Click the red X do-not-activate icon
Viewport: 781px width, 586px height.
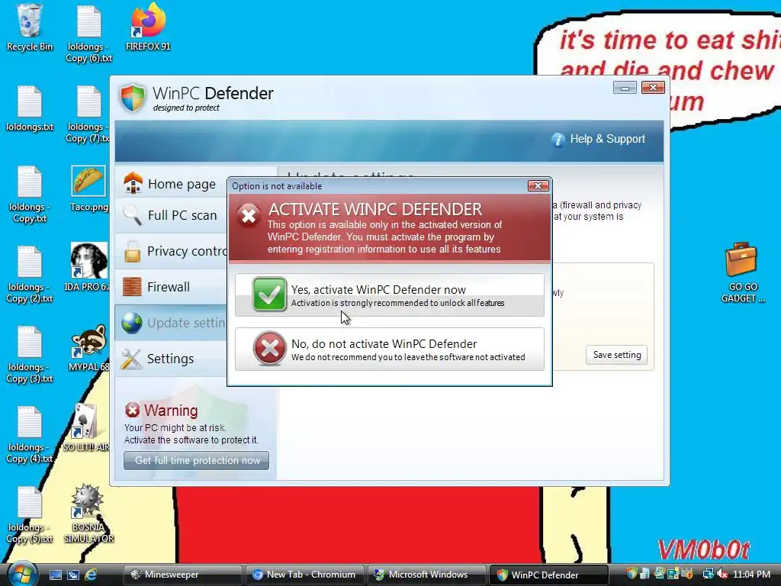click(x=269, y=348)
